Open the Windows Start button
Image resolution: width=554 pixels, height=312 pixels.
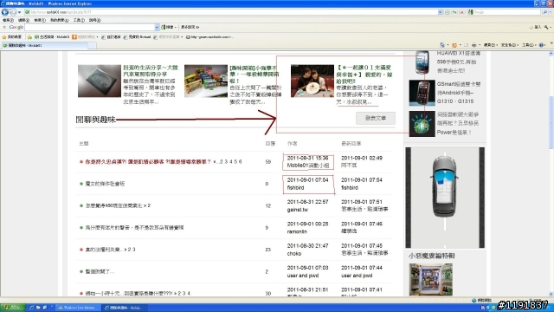(12, 308)
